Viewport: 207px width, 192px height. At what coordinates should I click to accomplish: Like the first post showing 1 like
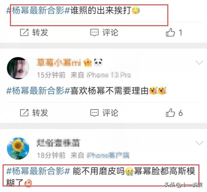point(170,32)
